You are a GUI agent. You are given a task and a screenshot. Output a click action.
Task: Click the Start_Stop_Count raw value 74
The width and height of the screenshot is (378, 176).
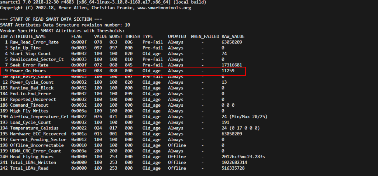pyautogui.click(x=224, y=54)
